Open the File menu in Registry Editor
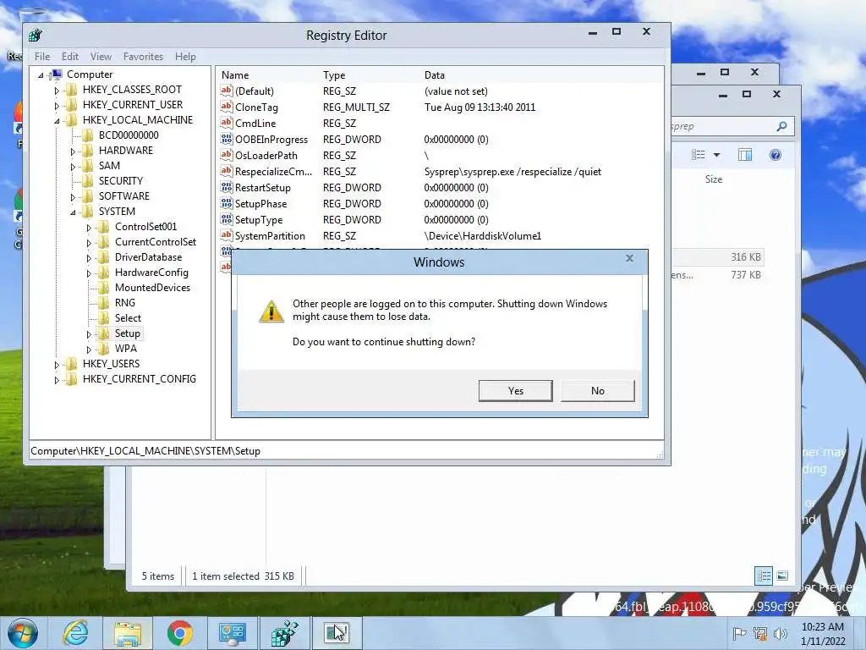Screen dimensions: 866x650 (42, 57)
